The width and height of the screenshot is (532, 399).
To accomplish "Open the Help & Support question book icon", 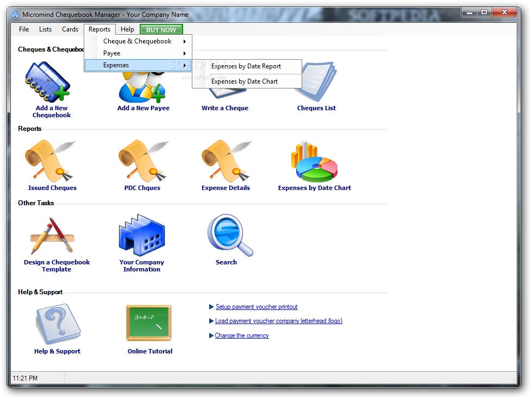I will pos(58,324).
